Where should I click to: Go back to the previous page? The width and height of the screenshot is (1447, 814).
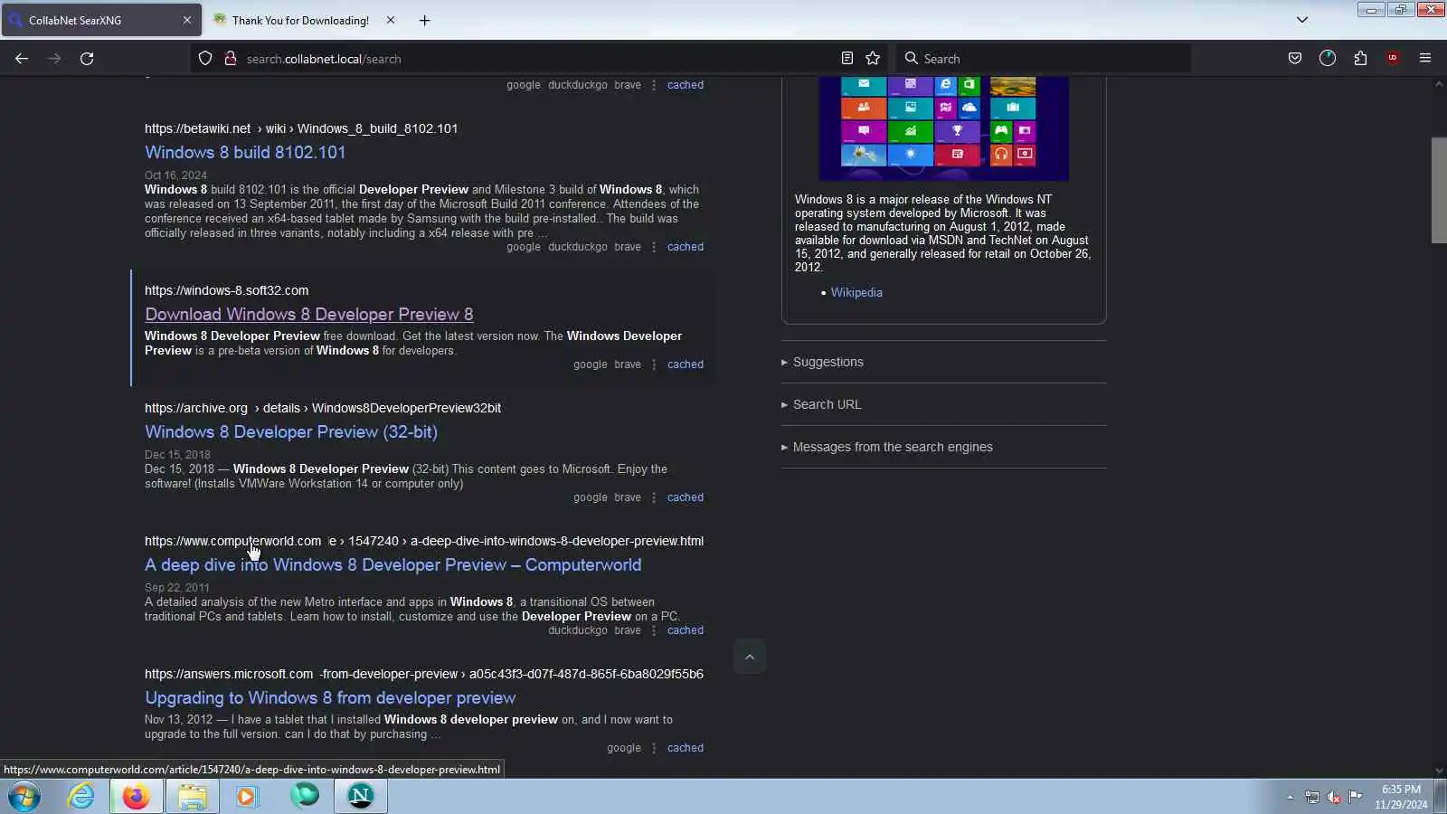22,59
